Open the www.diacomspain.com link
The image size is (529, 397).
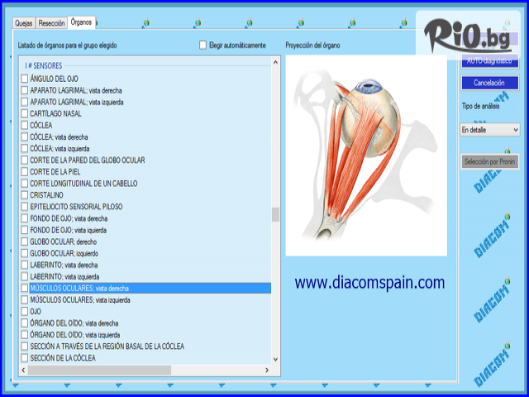pyautogui.click(x=369, y=283)
